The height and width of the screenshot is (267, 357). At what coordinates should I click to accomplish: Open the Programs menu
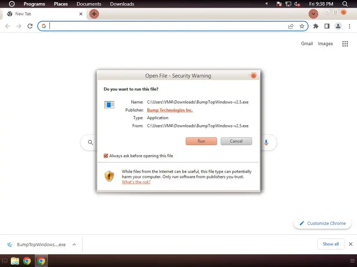point(35,4)
